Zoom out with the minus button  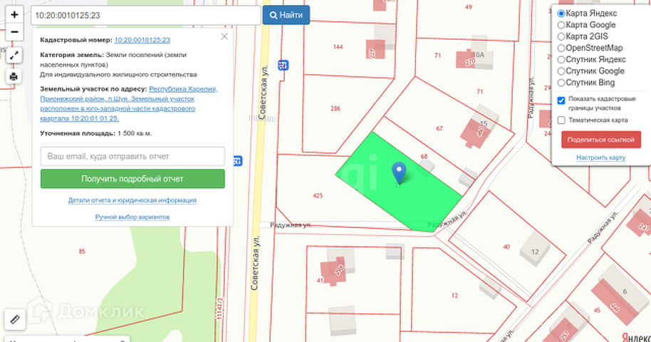(14, 32)
